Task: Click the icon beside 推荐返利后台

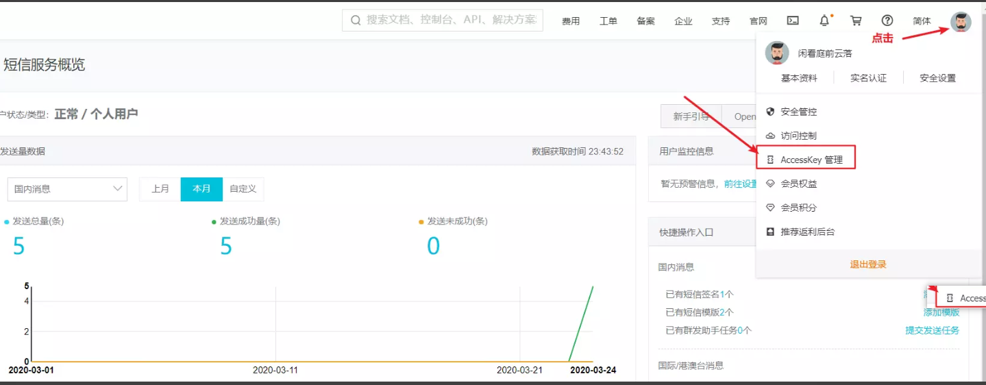Action: [x=770, y=232]
